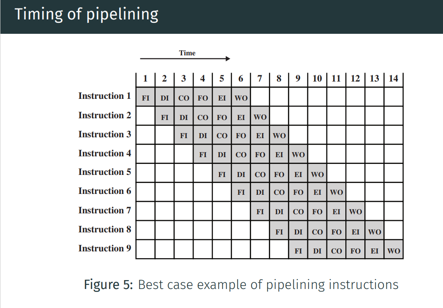Click time column header 14

[394, 79]
